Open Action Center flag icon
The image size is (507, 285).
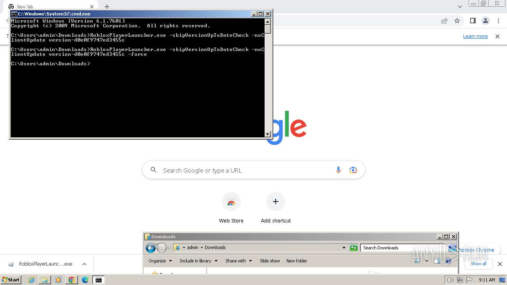coord(469,280)
